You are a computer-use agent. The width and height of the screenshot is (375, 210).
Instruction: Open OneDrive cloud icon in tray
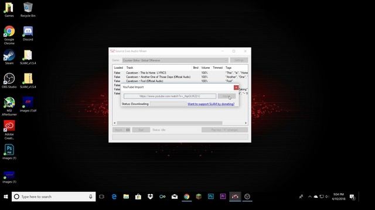(316, 197)
